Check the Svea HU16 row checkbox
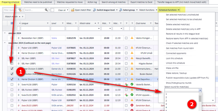 pos(12,85)
